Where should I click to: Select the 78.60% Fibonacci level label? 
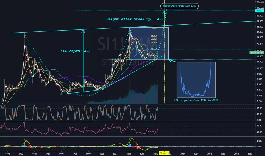point(154,49)
